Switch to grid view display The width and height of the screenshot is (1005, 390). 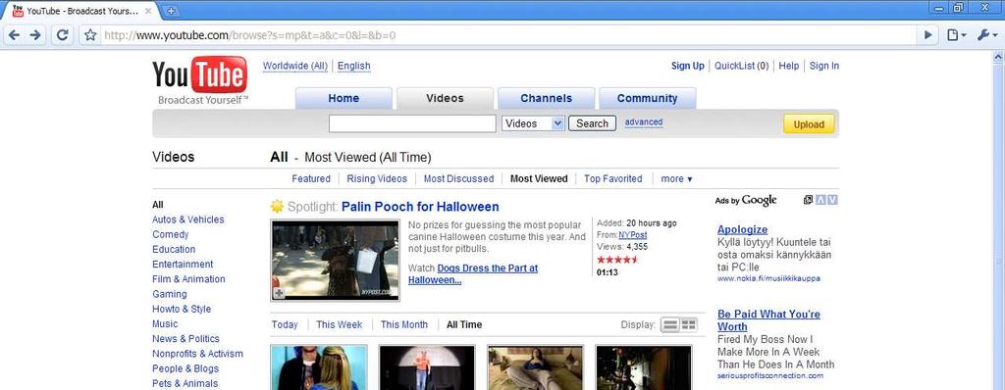click(688, 324)
